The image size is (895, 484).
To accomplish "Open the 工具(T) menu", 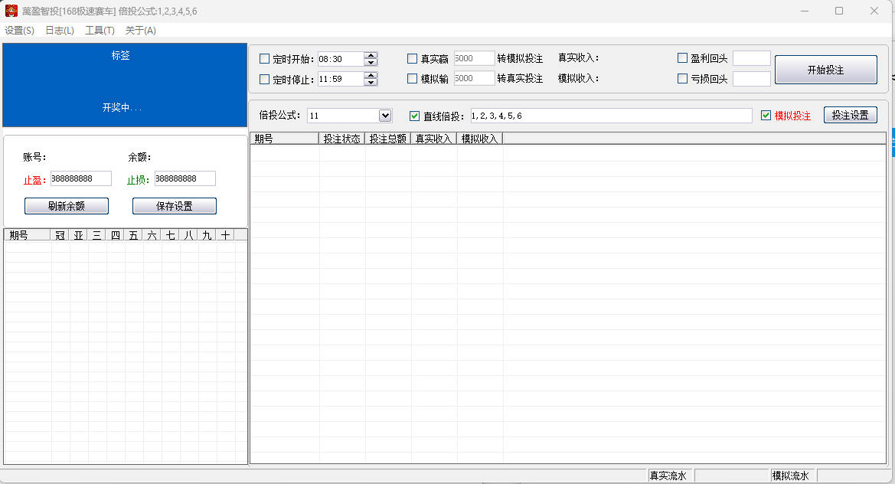I will click(x=100, y=31).
